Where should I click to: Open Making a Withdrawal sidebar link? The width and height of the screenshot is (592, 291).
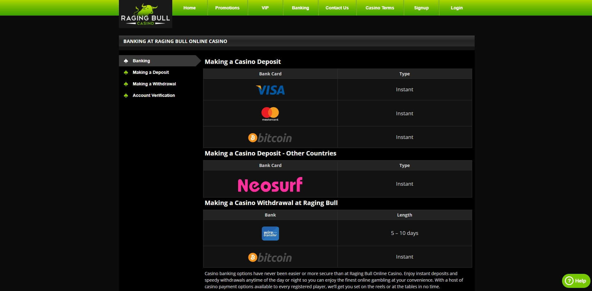point(154,84)
